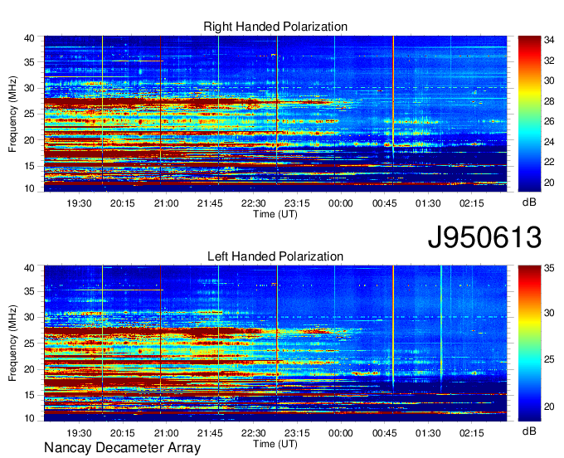564x458 pixels.
Task: Click the 30 MHz tick of the Right Handed plot
Action: pyautogui.click(x=30, y=88)
